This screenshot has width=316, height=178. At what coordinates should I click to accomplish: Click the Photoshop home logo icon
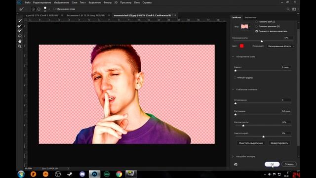pyautogui.click(x=19, y=2)
